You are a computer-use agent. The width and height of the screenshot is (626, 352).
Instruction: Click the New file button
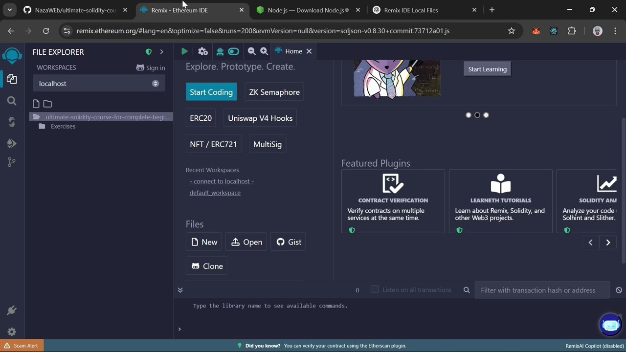click(x=204, y=242)
